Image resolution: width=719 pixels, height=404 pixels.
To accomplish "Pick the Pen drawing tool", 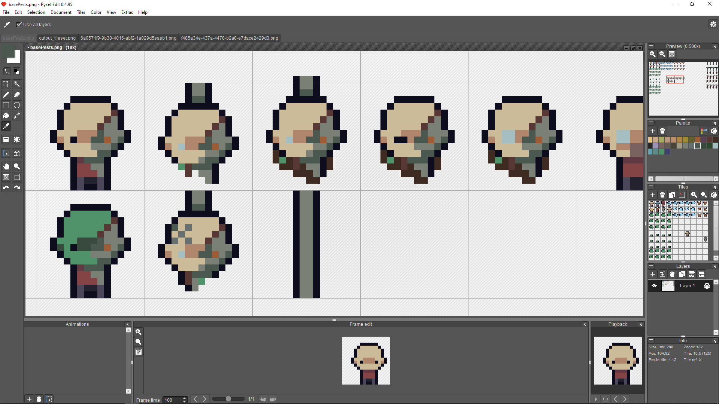I will (x=6, y=95).
